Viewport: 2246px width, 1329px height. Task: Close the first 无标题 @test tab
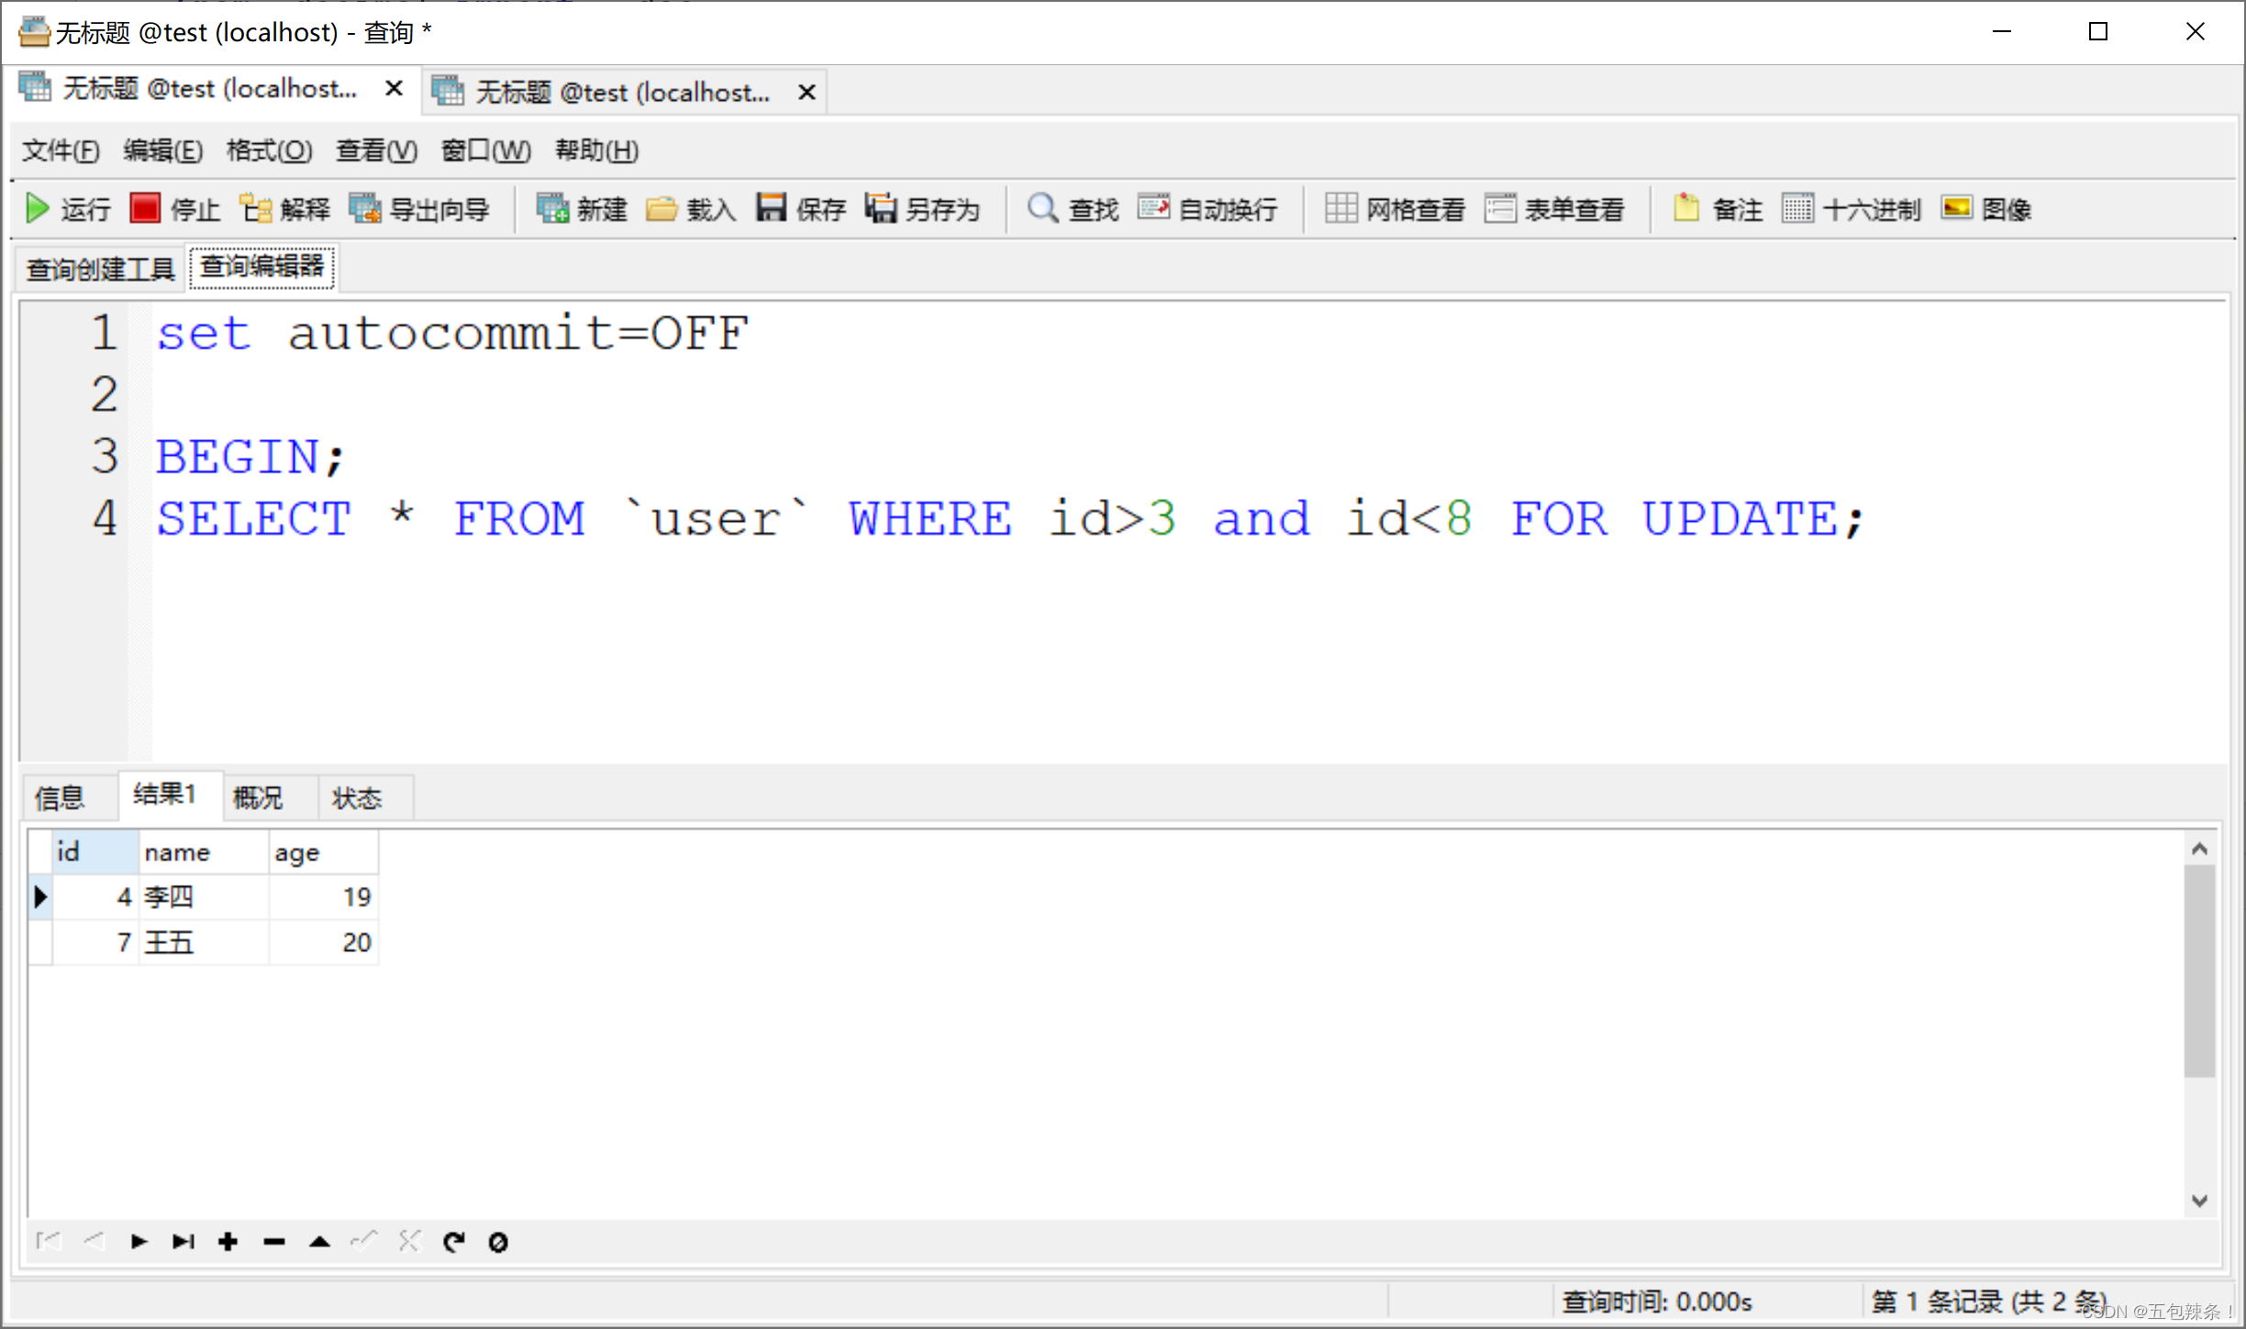point(394,88)
